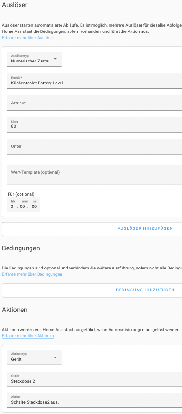Select the mm minutes field in Für

pos(23,207)
